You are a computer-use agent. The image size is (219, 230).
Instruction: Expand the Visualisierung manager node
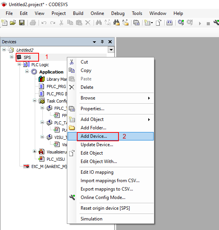coord(34,152)
